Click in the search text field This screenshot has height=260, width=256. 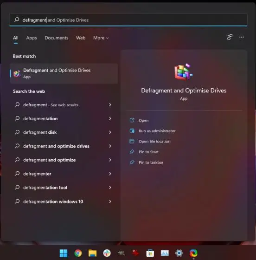tap(128, 19)
